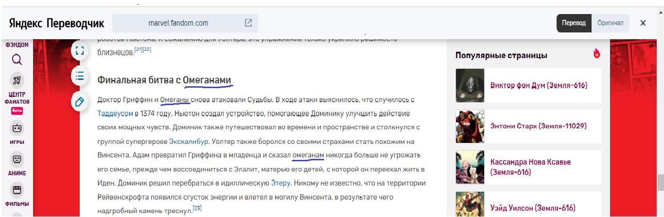Click the page vertical scrollbar thumb
The image size is (664, 217).
point(660,183)
